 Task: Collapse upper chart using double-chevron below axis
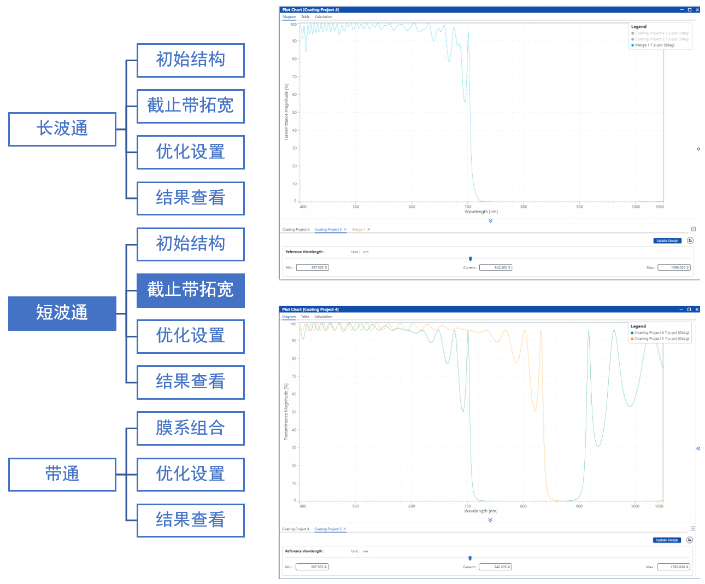click(490, 221)
